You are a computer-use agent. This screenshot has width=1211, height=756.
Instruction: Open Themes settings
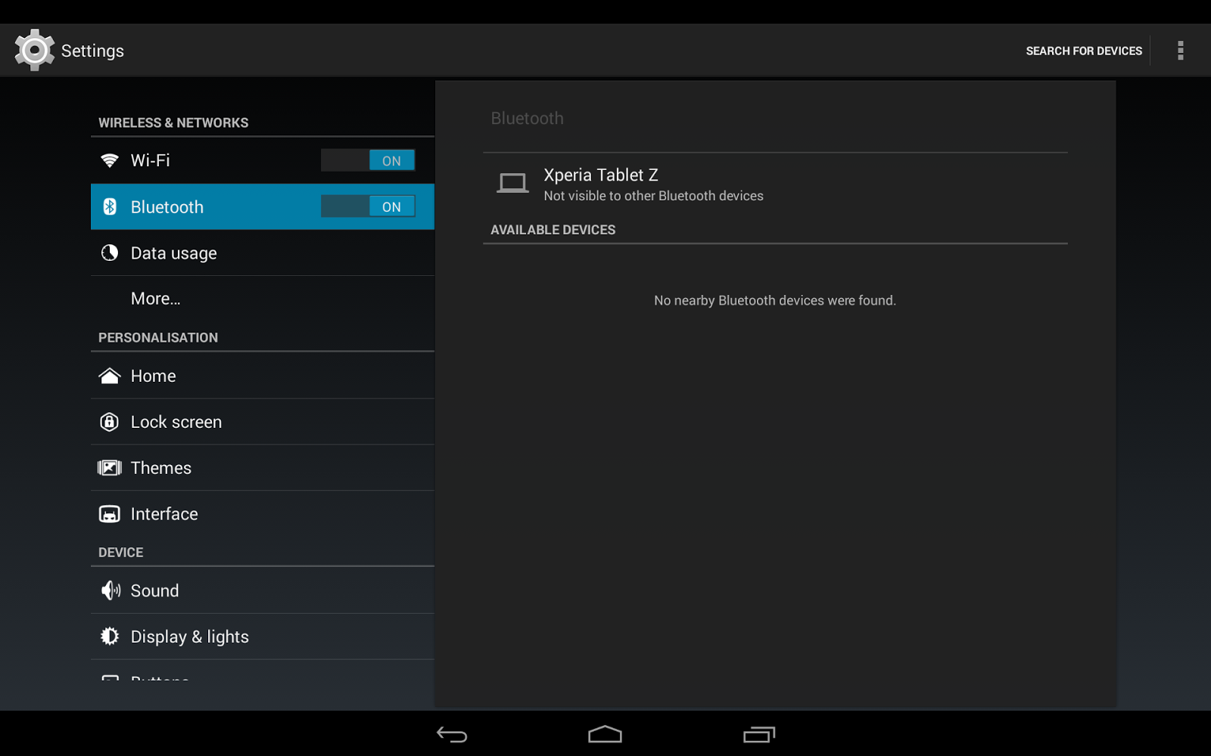263,468
